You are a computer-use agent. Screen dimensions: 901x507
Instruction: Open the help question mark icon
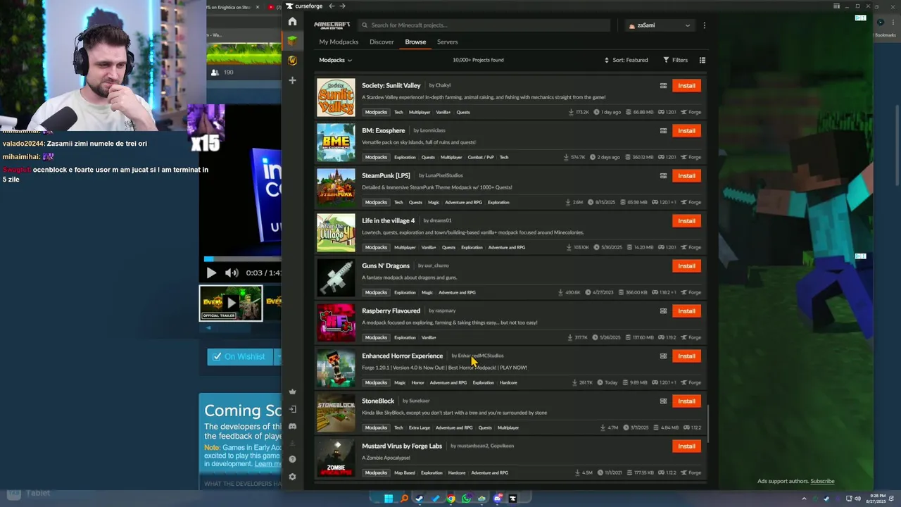(292, 459)
